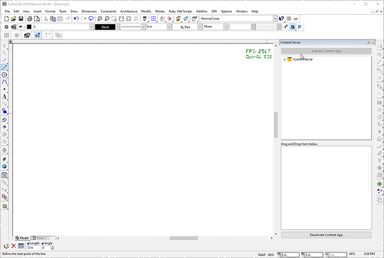Open the Black color dropdown arrow
This screenshot has height=258, width=384.
tap(118, 27)
